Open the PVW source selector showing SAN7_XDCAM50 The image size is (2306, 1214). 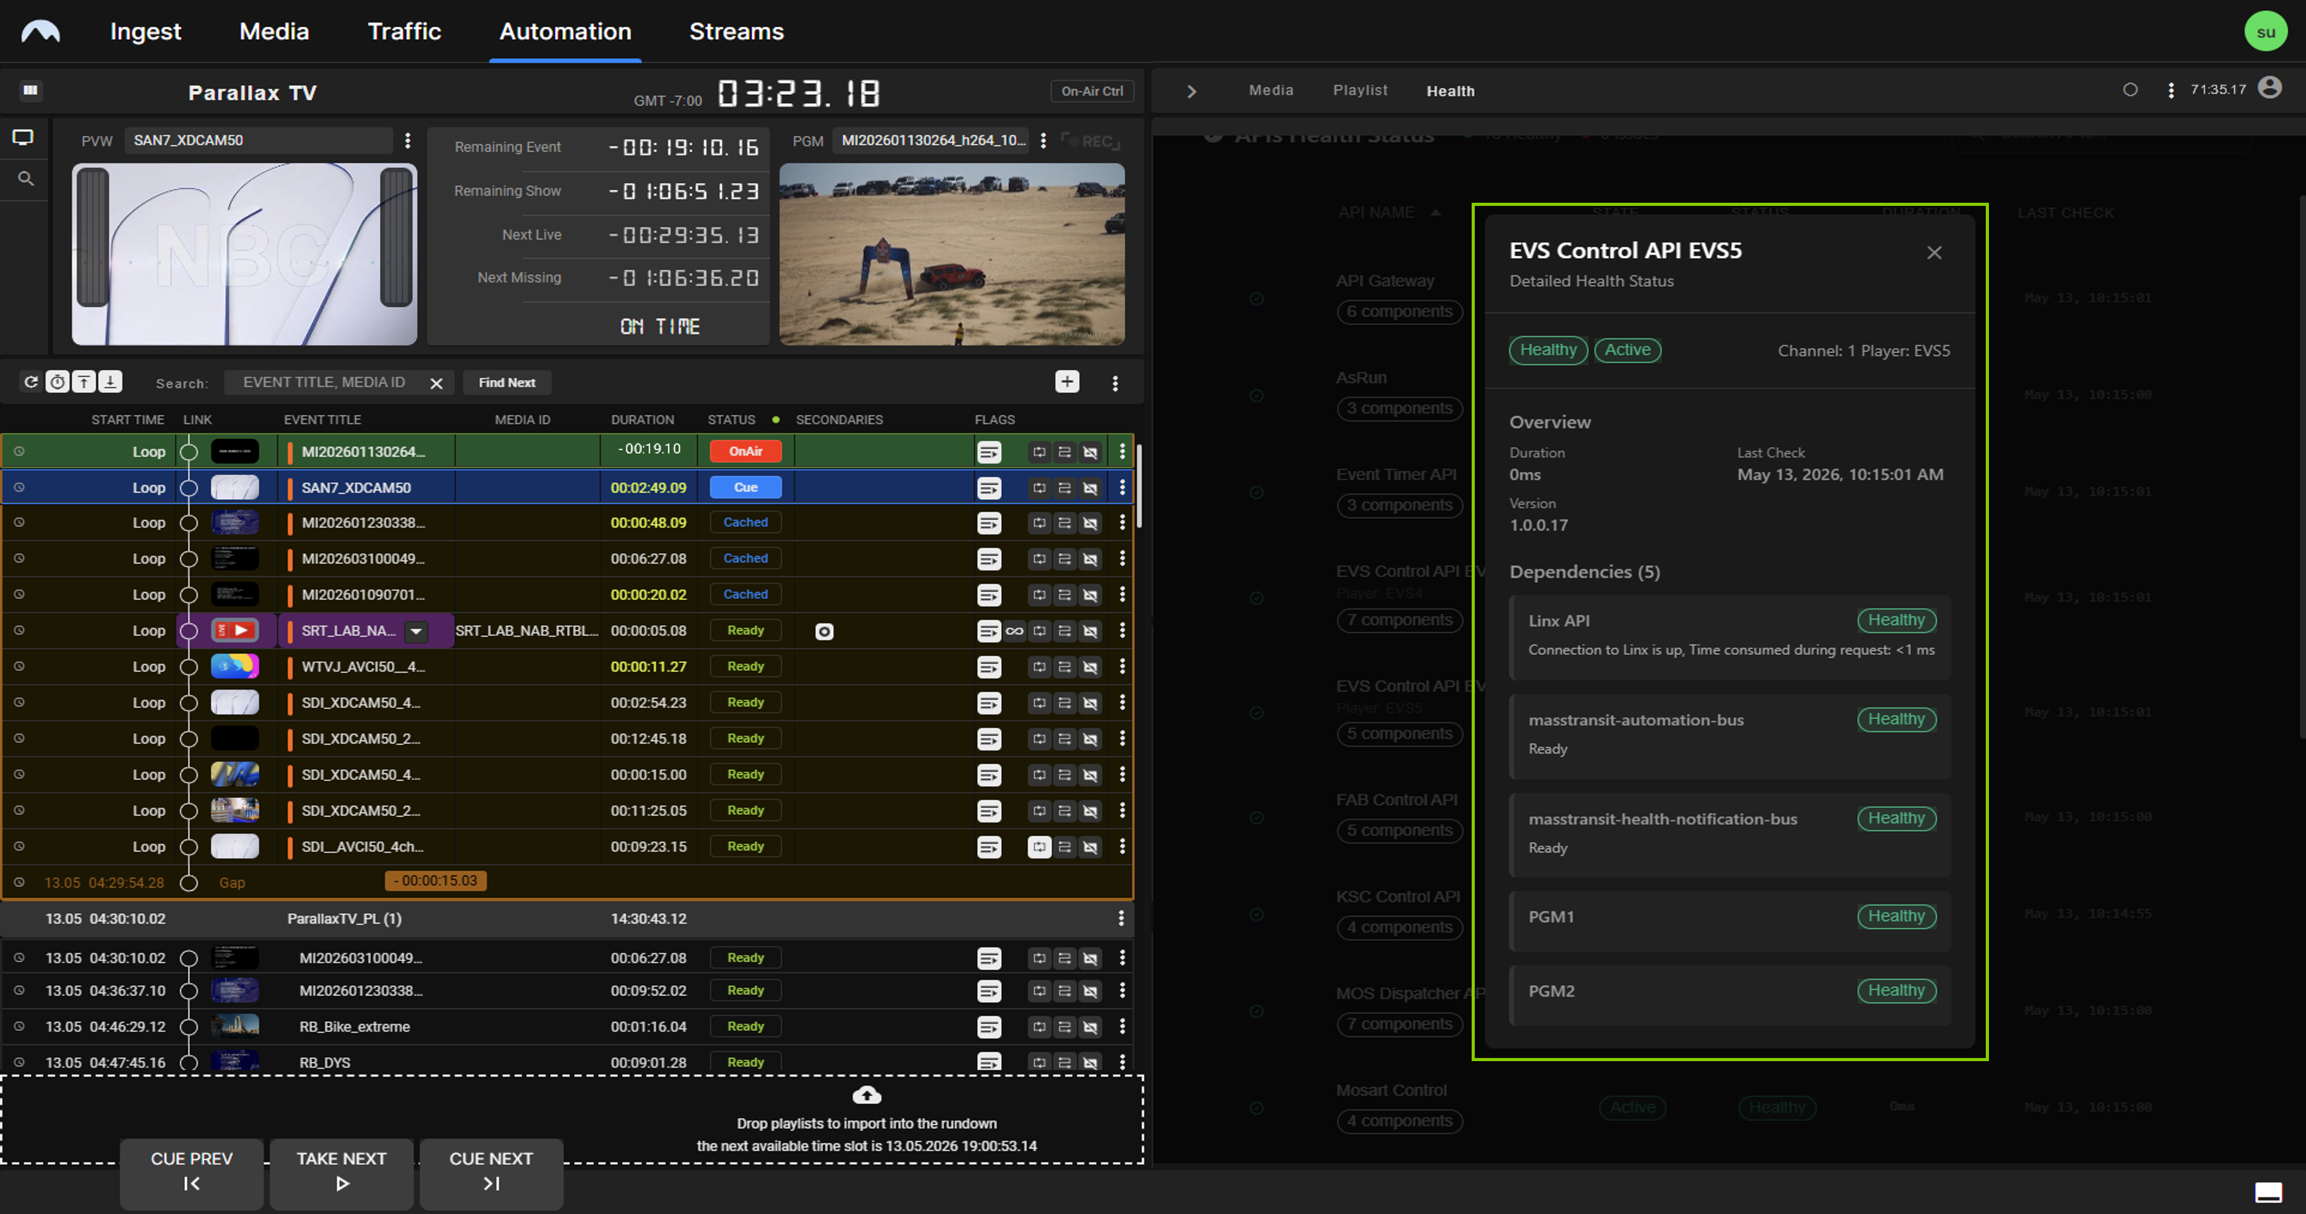258,140
